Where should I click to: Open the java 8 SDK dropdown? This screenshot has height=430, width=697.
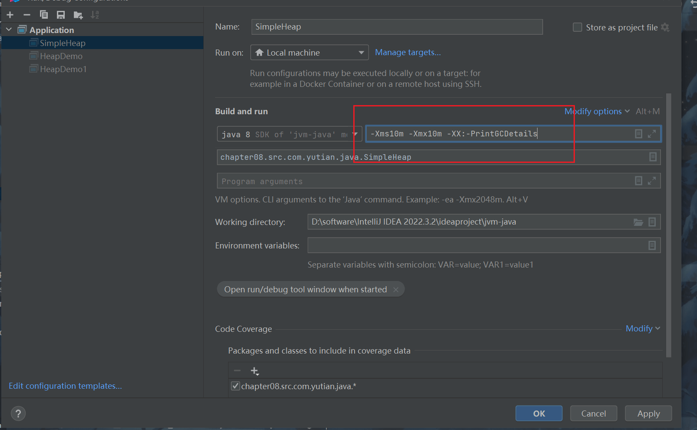289,134
